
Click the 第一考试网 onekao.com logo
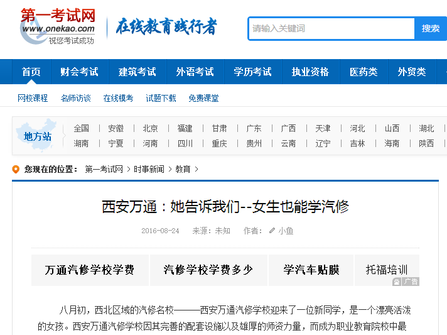point(57,27)
